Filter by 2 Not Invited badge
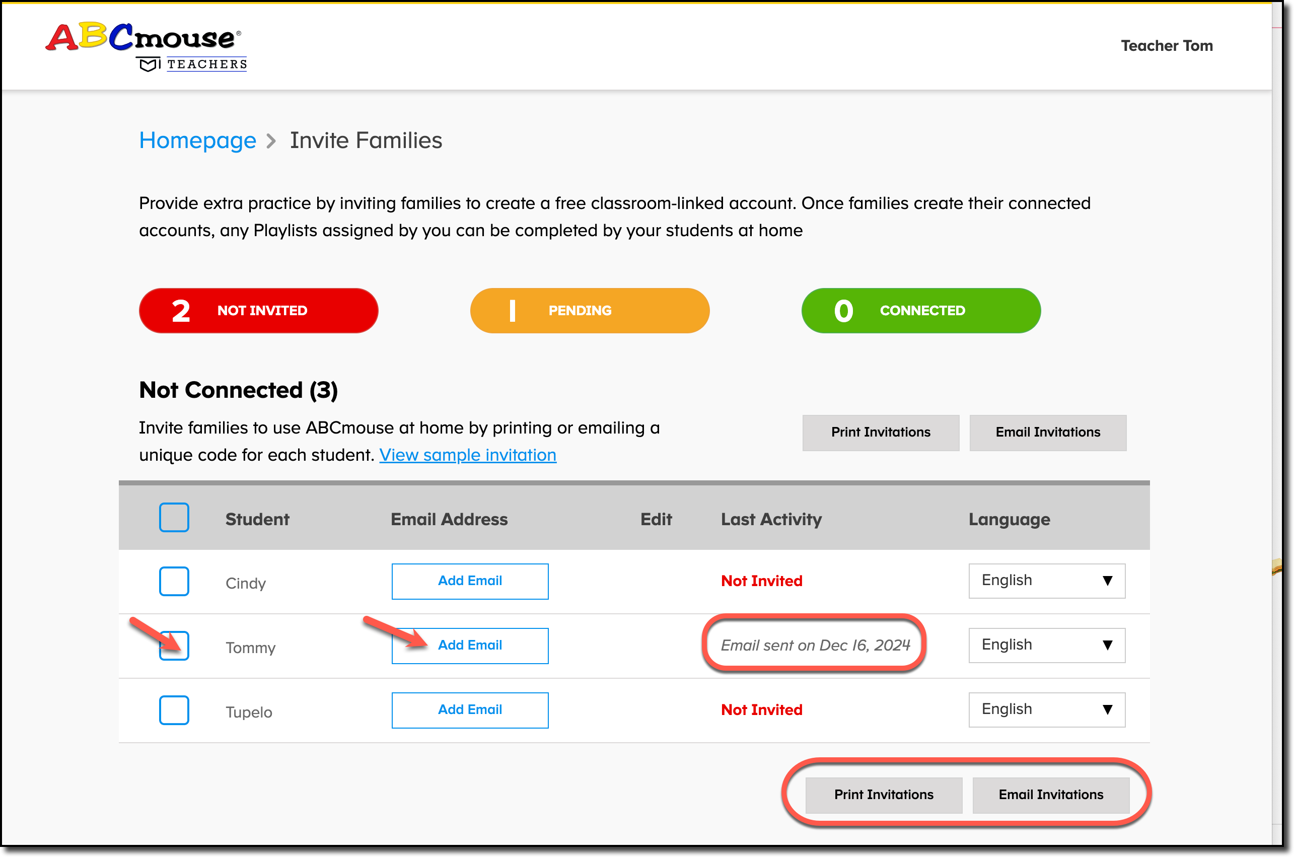Screen dimensions: 1294x857 click(258, 311)
